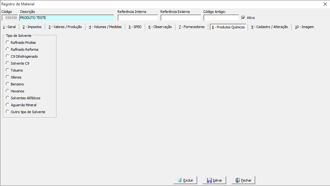
Task: Focus the Referência Interna input field
Action: [138, 18]
